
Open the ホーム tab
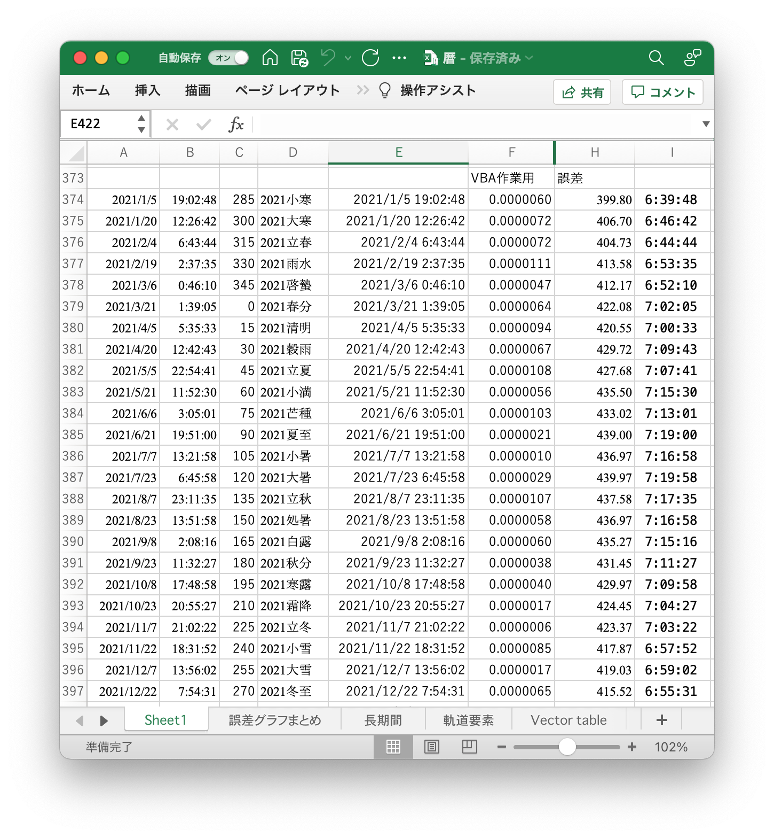(x=91, y=90)
